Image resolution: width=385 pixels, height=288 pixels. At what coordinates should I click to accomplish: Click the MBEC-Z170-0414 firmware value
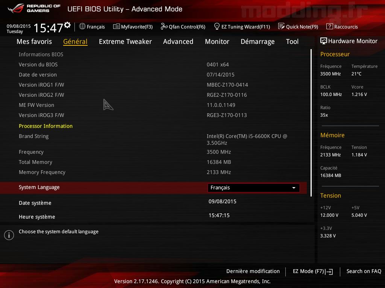[x=227, y=85]
